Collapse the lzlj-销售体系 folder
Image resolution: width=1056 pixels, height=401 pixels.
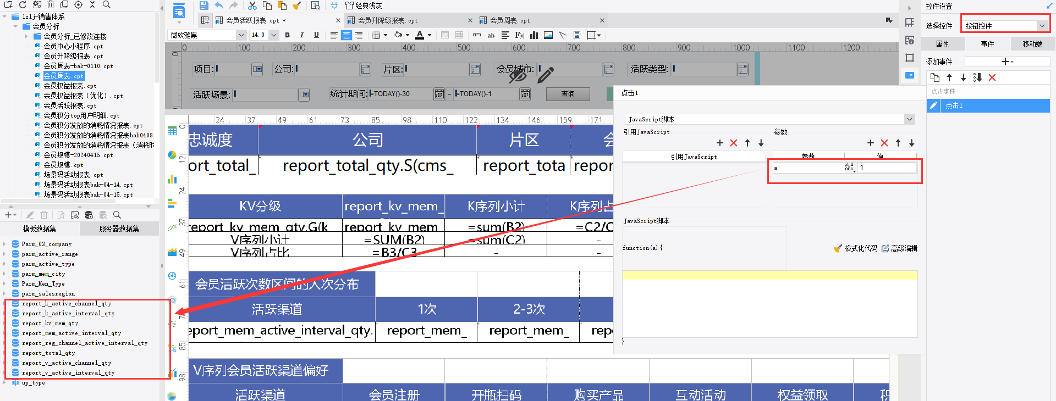click(x=5, y=16)
